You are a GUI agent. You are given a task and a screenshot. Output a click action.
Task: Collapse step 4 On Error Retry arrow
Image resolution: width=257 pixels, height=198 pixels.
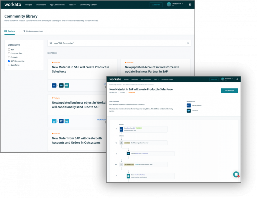pyautogui.click(x=115, y=165)
